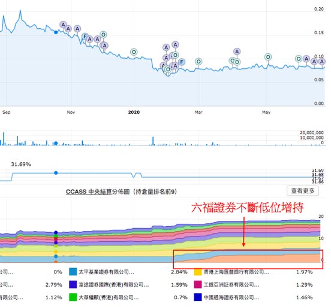Click the indigo swatch for 富途證券國際(香港)有限公司
This screenshot has width=331, height=307.
tap(73, 284)
